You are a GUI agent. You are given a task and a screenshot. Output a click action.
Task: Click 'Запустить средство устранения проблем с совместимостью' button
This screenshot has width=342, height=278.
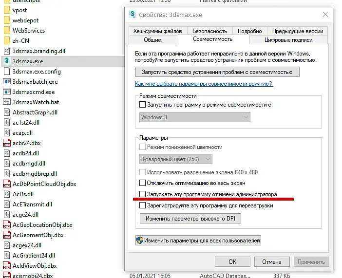click(217, 72)
